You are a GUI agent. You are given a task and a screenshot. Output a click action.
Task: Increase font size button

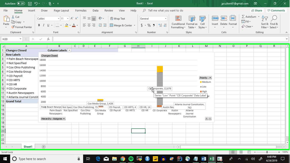click(x=72, y=18)
